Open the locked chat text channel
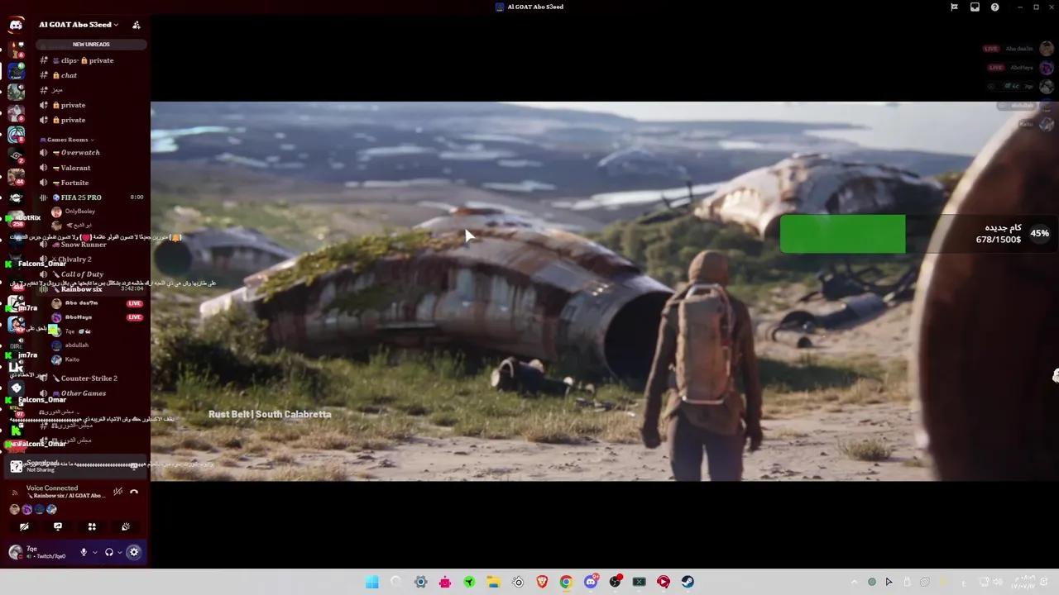 [91, 75]
